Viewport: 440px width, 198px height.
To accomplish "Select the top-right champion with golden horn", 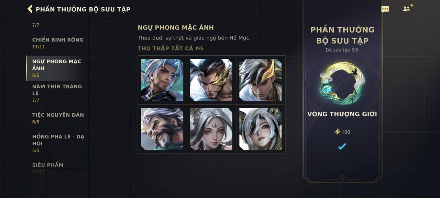I will tap(260, 80).
